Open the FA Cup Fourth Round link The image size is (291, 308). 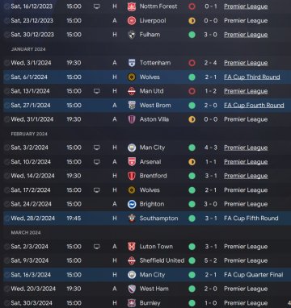point(254,106)
